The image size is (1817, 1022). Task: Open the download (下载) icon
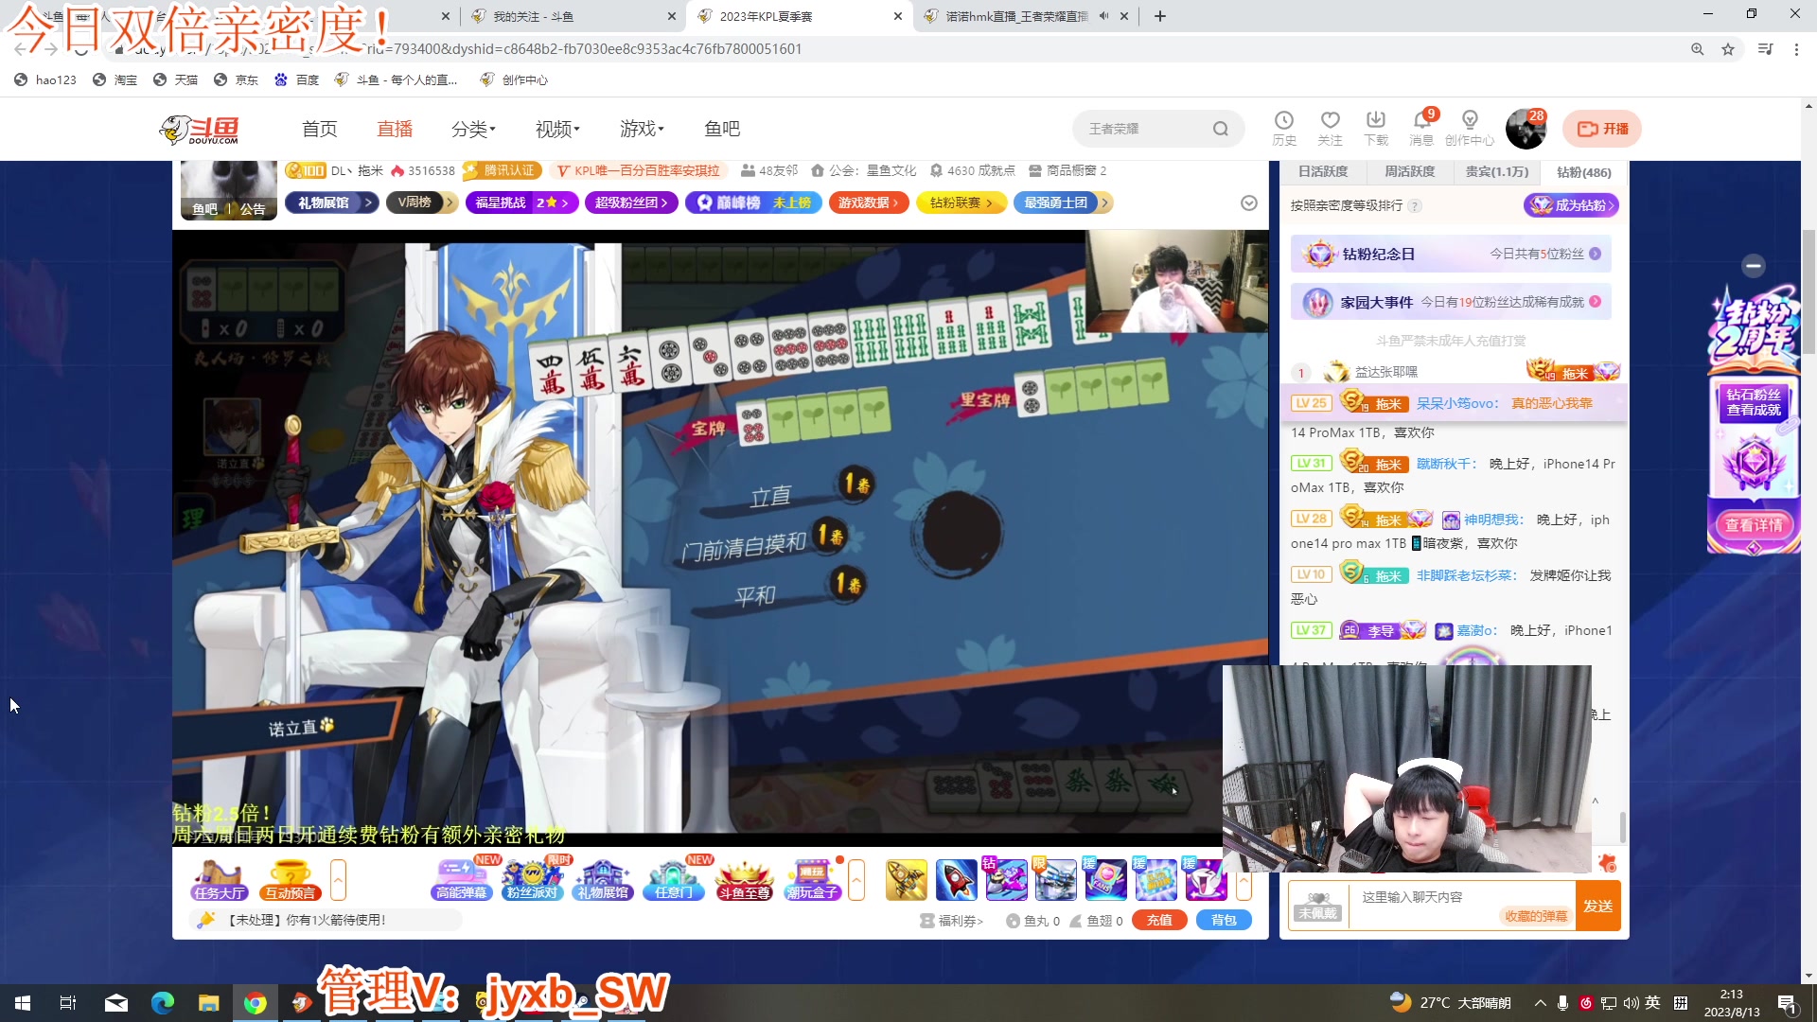[1376, 128]
